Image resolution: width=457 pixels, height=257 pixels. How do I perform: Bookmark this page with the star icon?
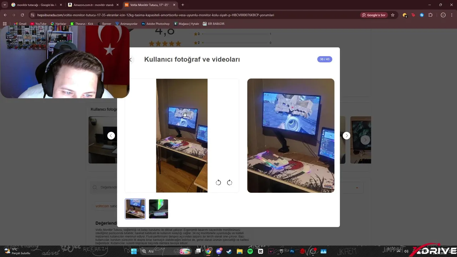393,15
